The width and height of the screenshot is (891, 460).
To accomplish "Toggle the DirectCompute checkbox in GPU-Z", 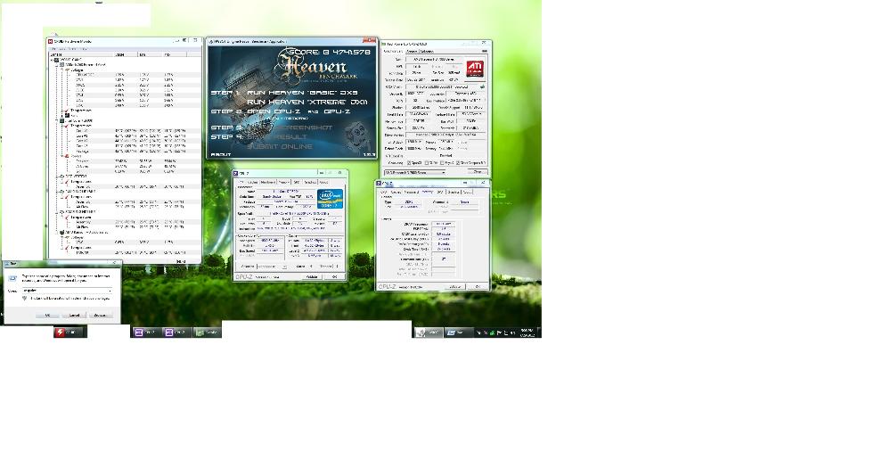I will coord(458,163).
